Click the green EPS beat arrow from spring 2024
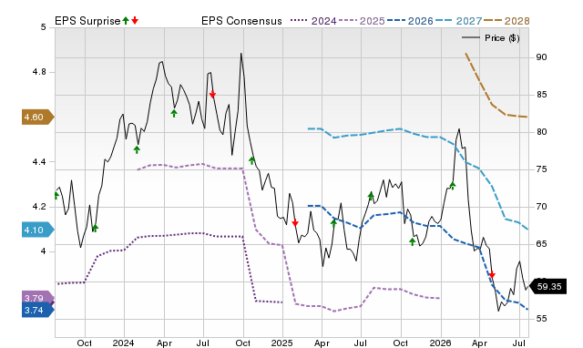The image size is (583, 348). (174, 113)
